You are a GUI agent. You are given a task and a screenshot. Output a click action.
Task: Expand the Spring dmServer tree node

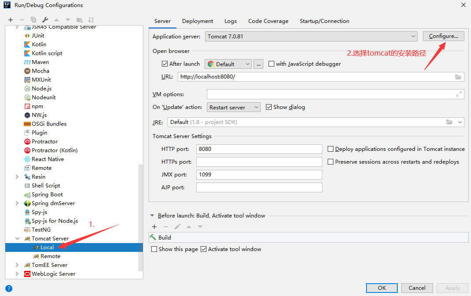pos(17,203)
